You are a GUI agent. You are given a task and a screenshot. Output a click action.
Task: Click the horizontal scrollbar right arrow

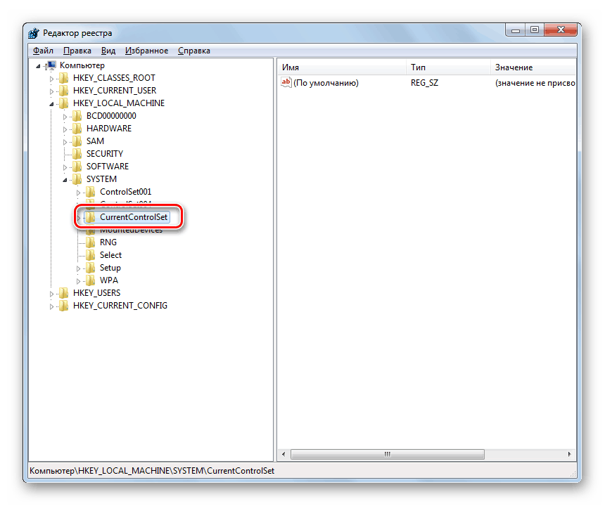coord(571,454)
